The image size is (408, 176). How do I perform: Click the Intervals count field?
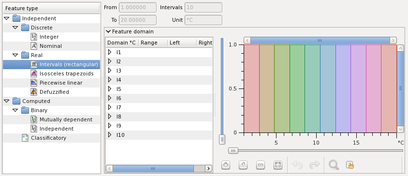pyautogui.click(x=204, y=7)
